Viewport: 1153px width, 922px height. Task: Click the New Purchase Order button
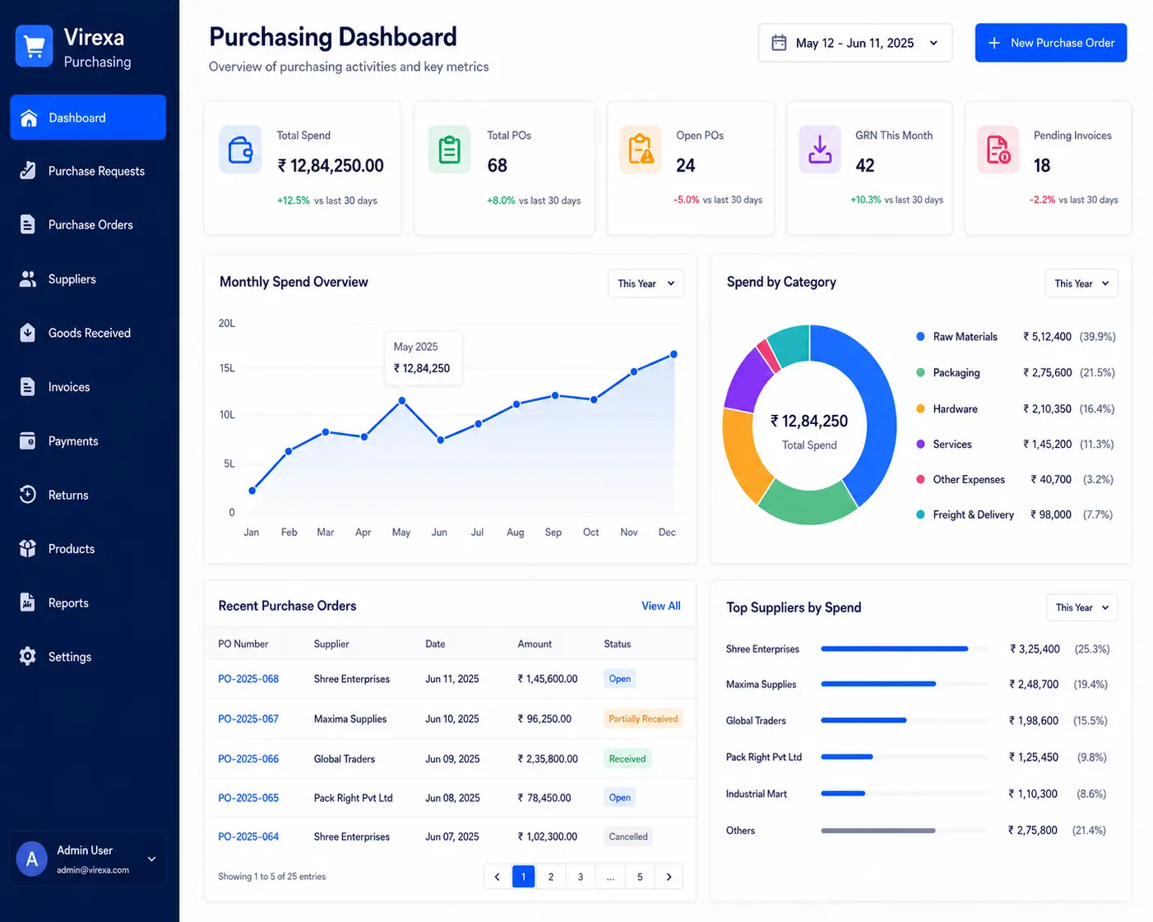coord(1051,43)
